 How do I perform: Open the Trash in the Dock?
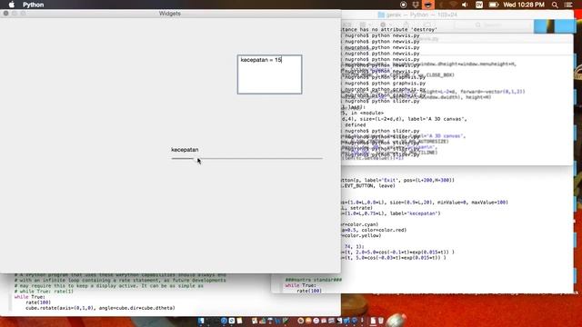pyautogui.click(x=380, y=321)
